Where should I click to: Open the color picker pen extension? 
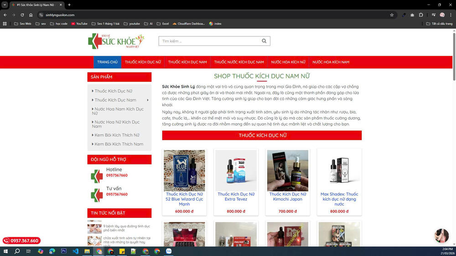404,15
